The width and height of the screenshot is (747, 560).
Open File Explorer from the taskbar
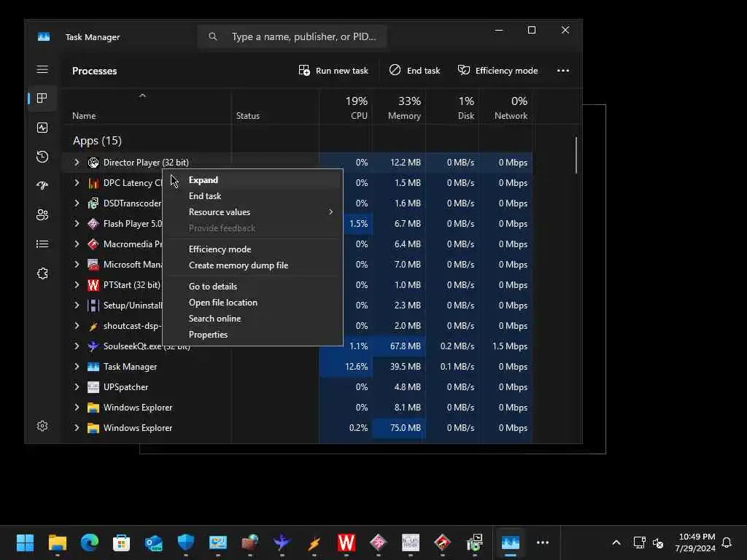(57, 542)
